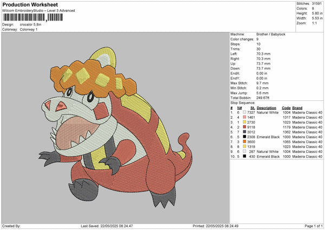
Task: Select the red swatch beside stitch count 9118
Action: pos(245,127)
